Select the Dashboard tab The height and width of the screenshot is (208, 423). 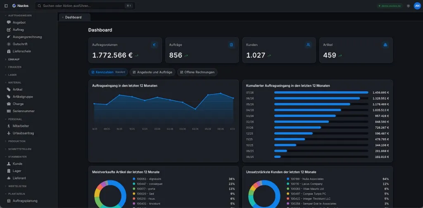point(74,17)
